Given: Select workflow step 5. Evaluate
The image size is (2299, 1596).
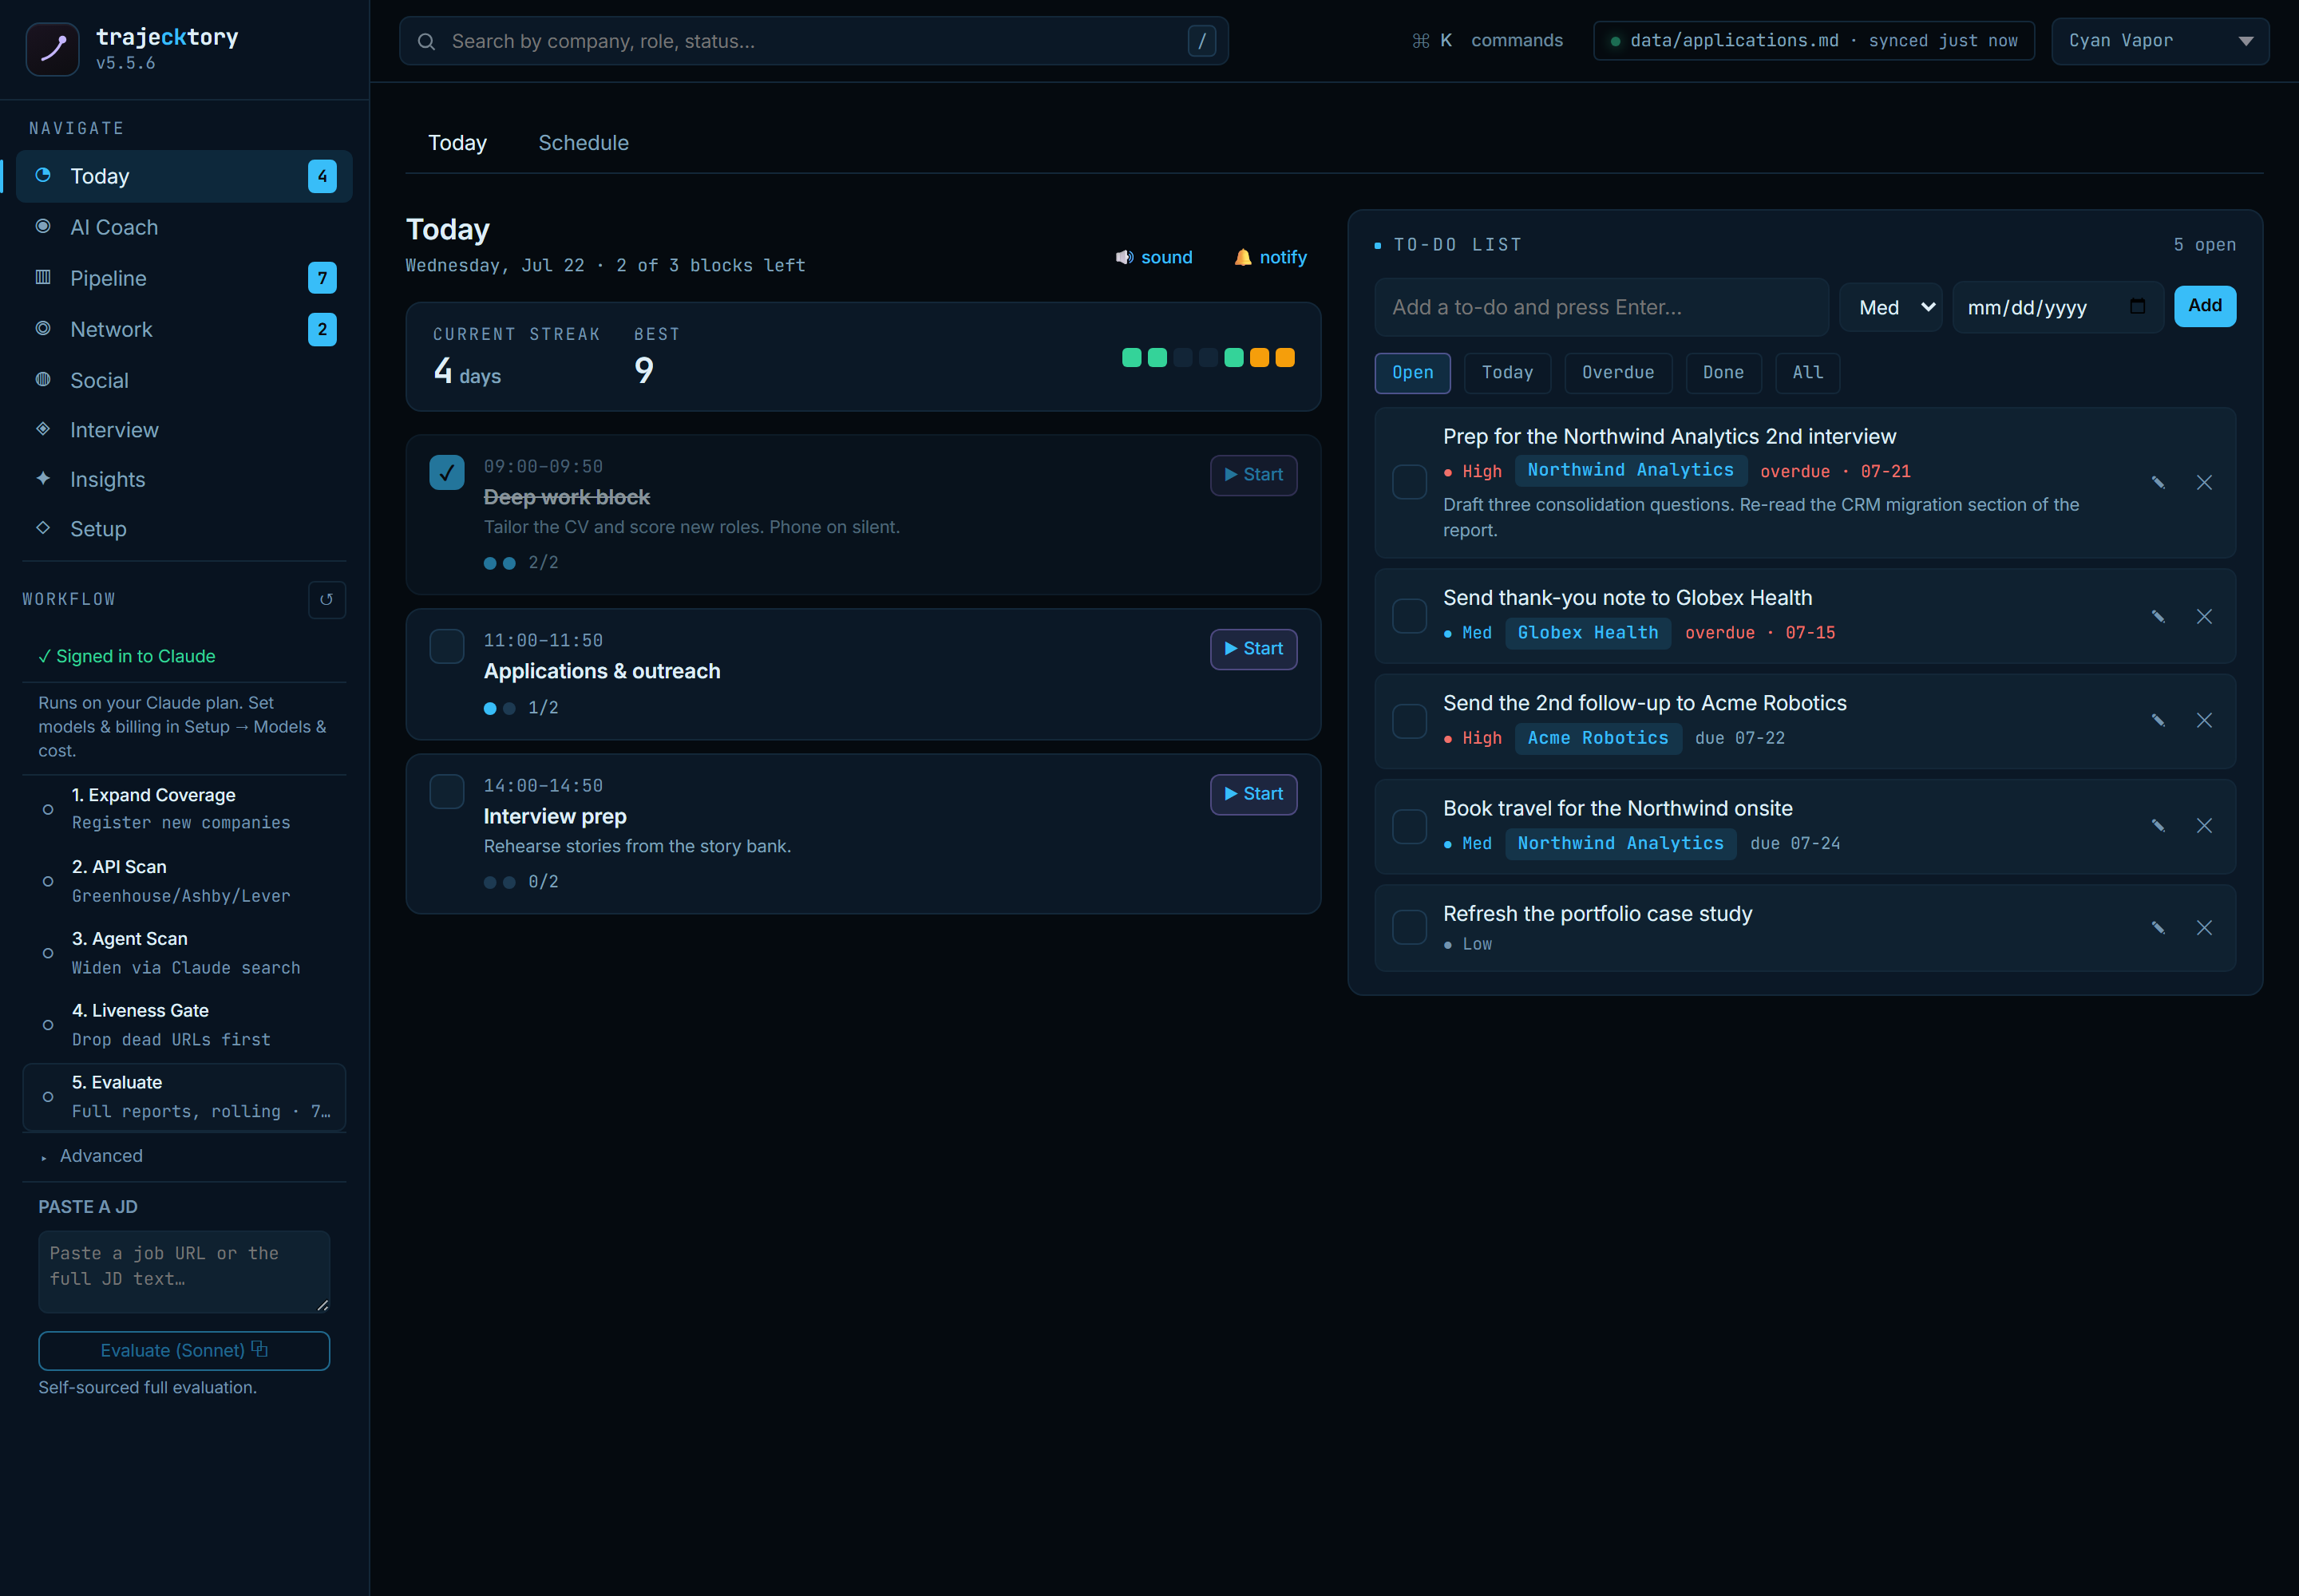Looking at the screenshot, I should click(184, 1097).
